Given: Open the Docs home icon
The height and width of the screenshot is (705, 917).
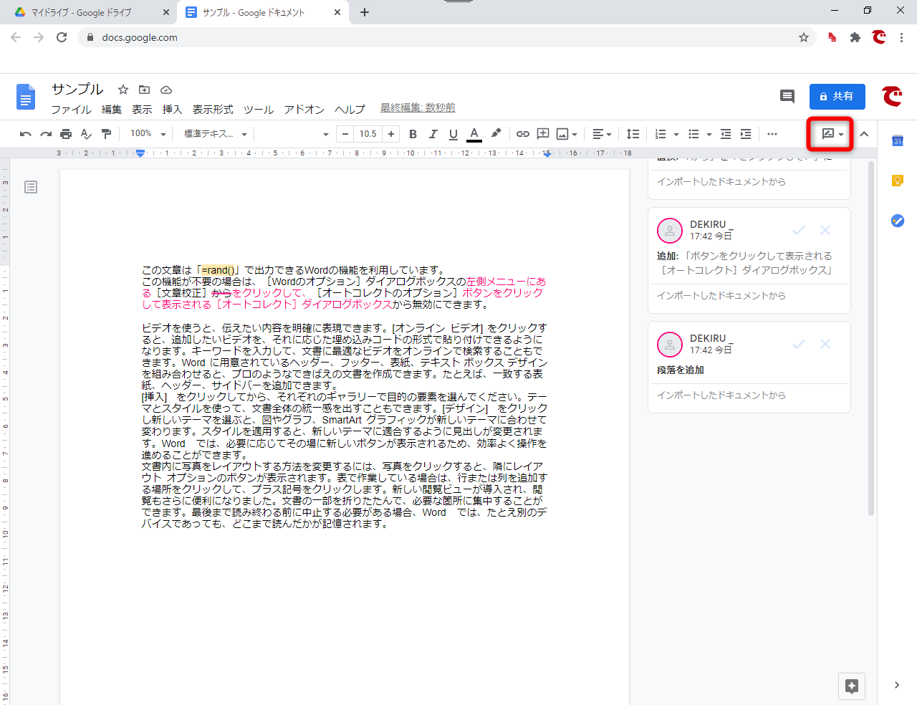Looking at the screenshot, I should [26, 97].
